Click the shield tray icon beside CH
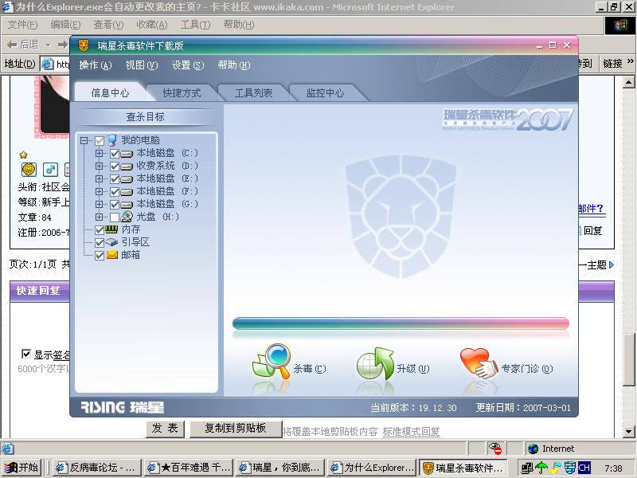Screen dimensions: 637x478 [x=570, y=468]
